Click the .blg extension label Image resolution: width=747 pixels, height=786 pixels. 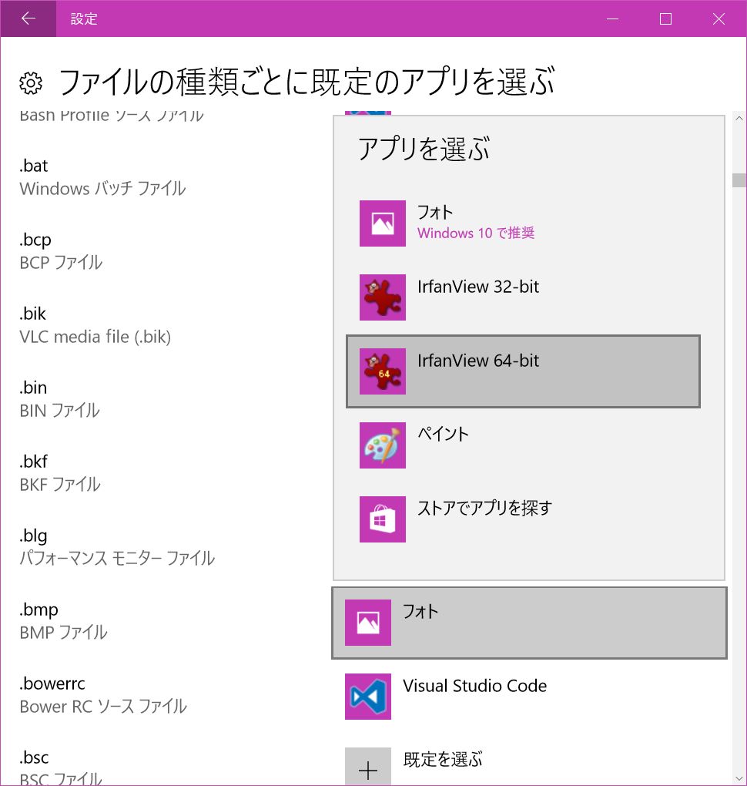click(x=34, y=536)
